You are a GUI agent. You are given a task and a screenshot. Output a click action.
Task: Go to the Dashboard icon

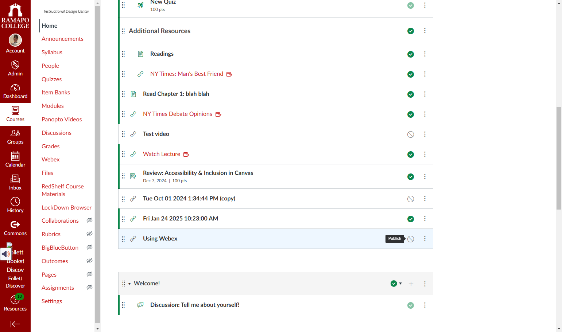pos(15,87)
